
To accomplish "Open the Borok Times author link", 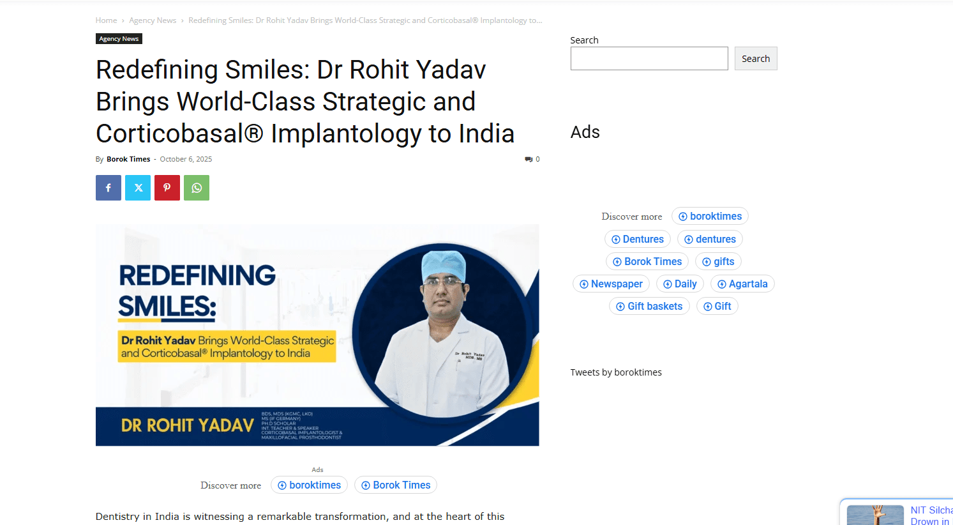I will [128, 159].
